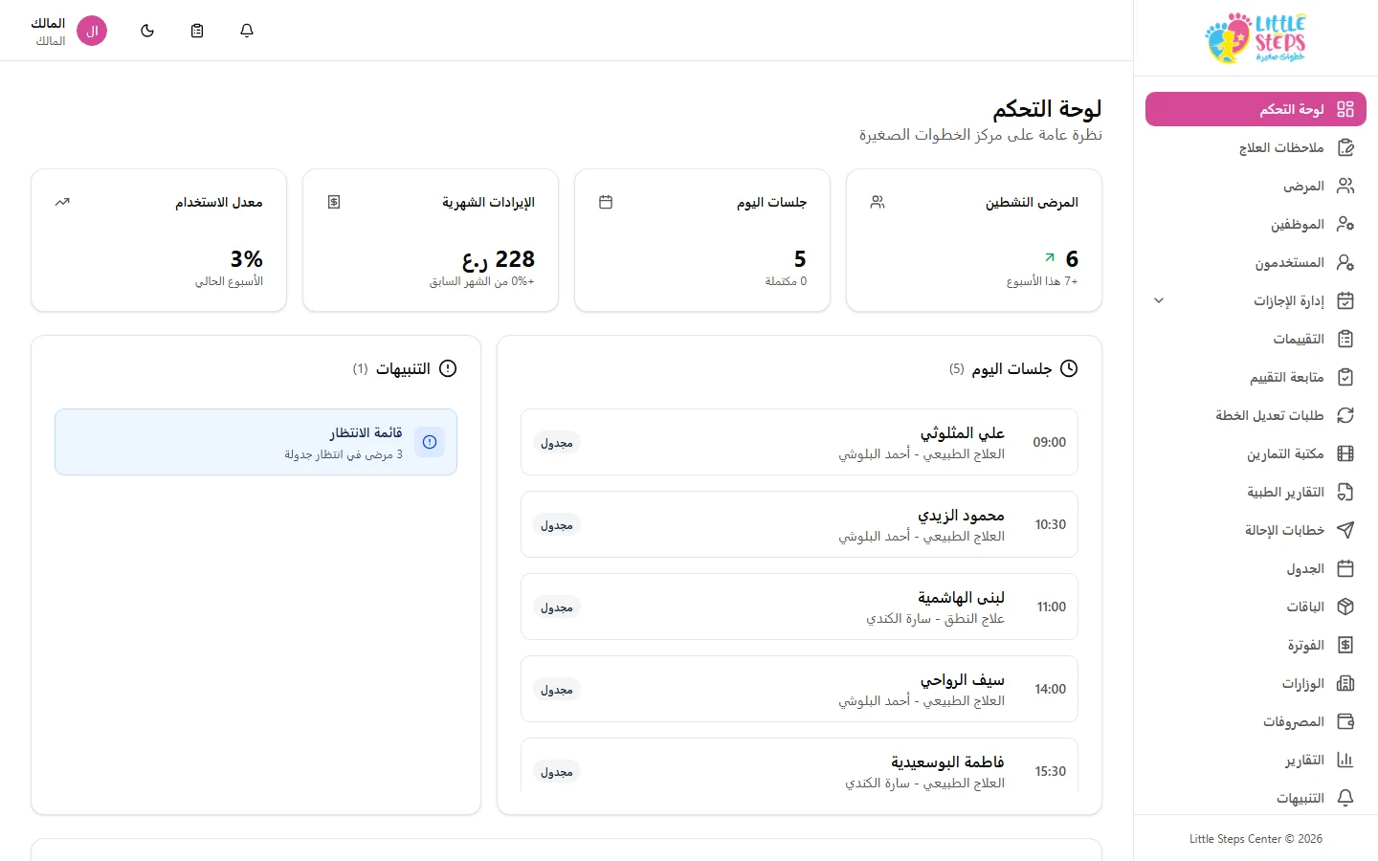Click the لوحة التحكم dashboard grid icon
Viewport: 1378px width, 861px height.
[x=1345, y=109]
